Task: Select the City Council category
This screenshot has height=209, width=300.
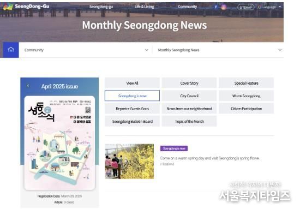Action: pyautogui.click(x=189, y=95)
